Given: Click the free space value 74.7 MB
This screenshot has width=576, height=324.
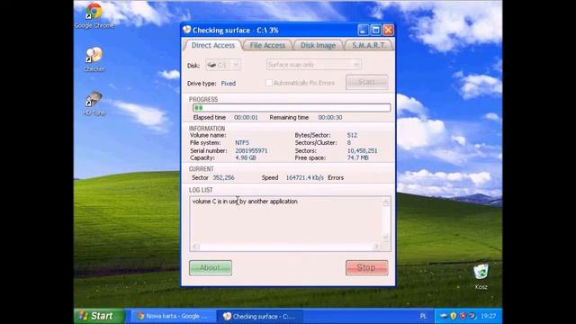Looking at the screenshot, I should pyautogui.click(x=357, y=158).
